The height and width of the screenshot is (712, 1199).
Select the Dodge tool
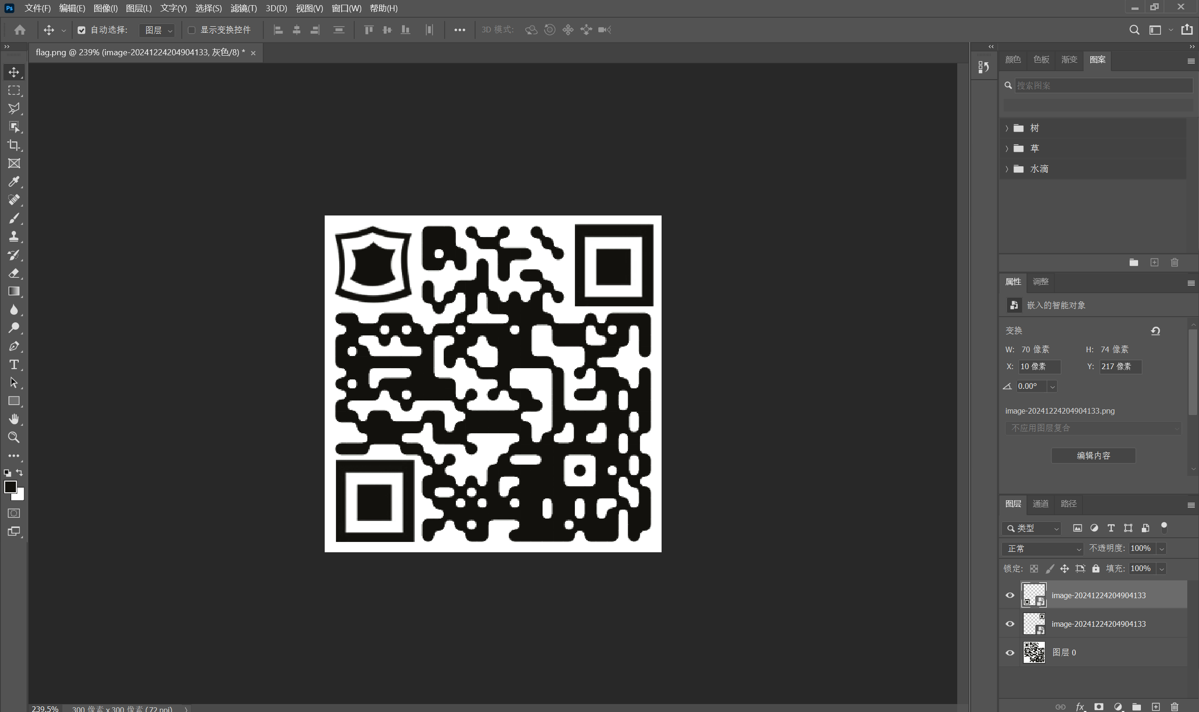point(14,328)
